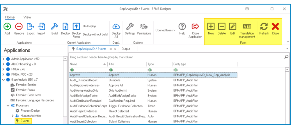
Task: Sort by the Type column header
Action: (x=159, y=64)
